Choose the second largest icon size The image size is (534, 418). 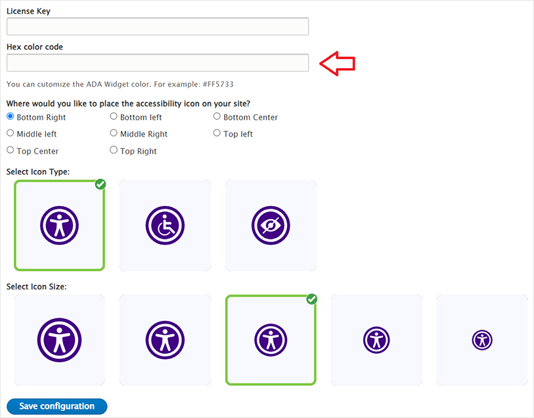(165, 340)
